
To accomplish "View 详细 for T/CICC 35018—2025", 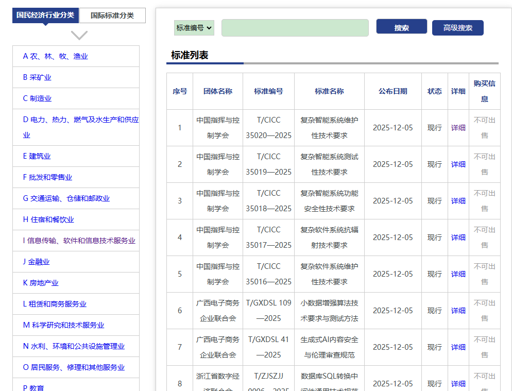I will (458, 201).
